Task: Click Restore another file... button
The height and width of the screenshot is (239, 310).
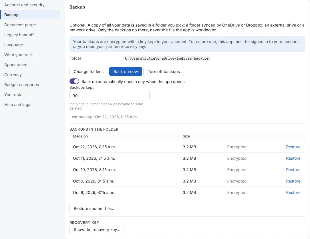Action: click(94, 208)
